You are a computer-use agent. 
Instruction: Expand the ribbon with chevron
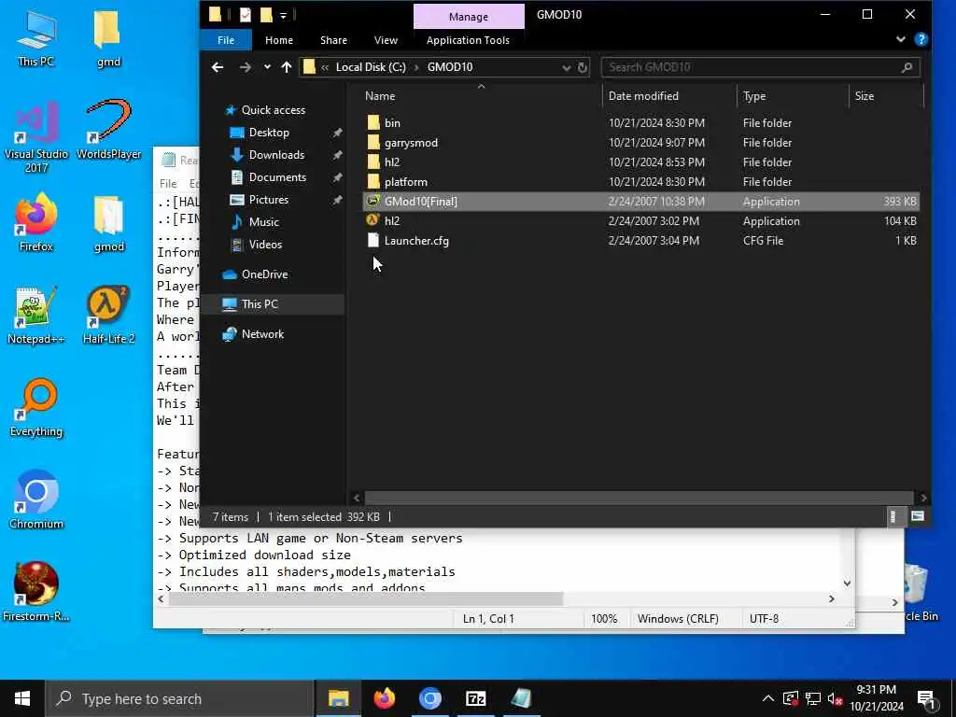(901, 39)
